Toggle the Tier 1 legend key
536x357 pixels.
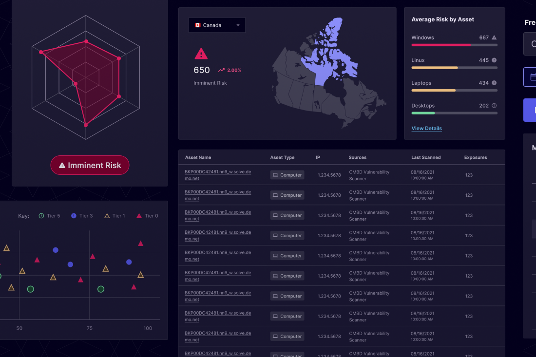(x=115, y=216)
